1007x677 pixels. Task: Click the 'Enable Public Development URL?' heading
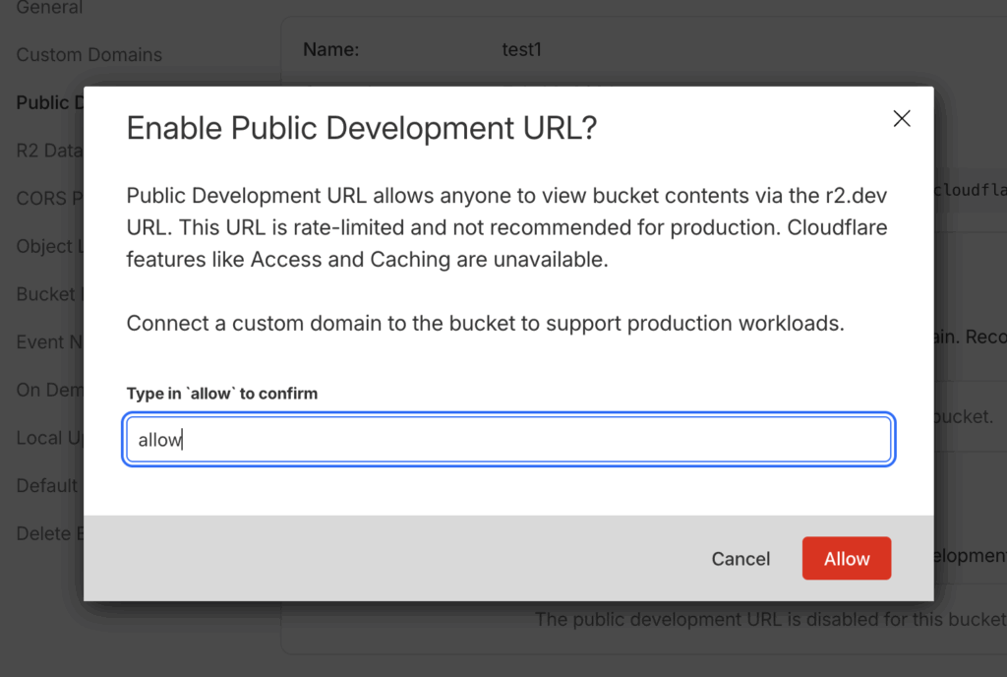362,128
